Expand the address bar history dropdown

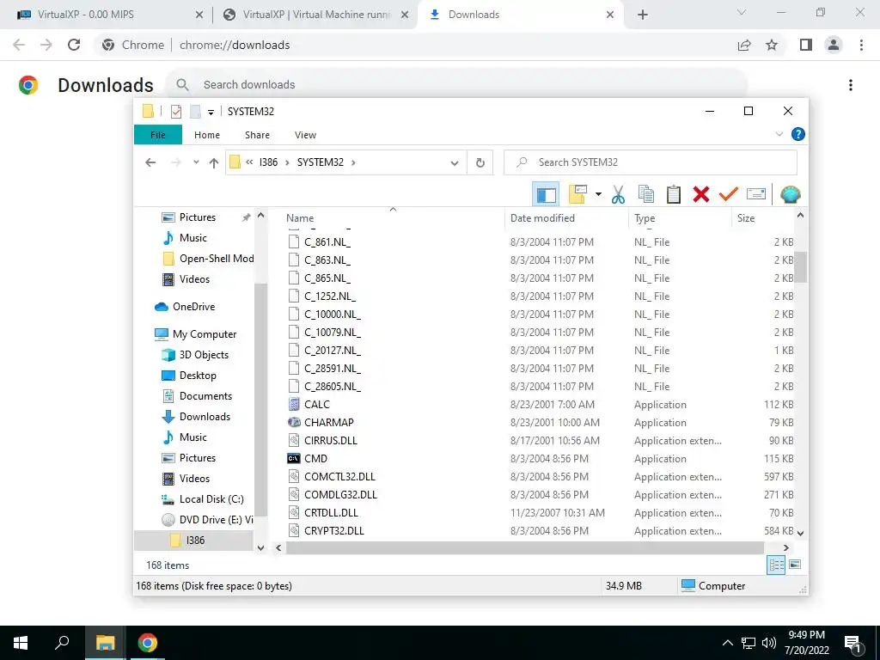454,162
